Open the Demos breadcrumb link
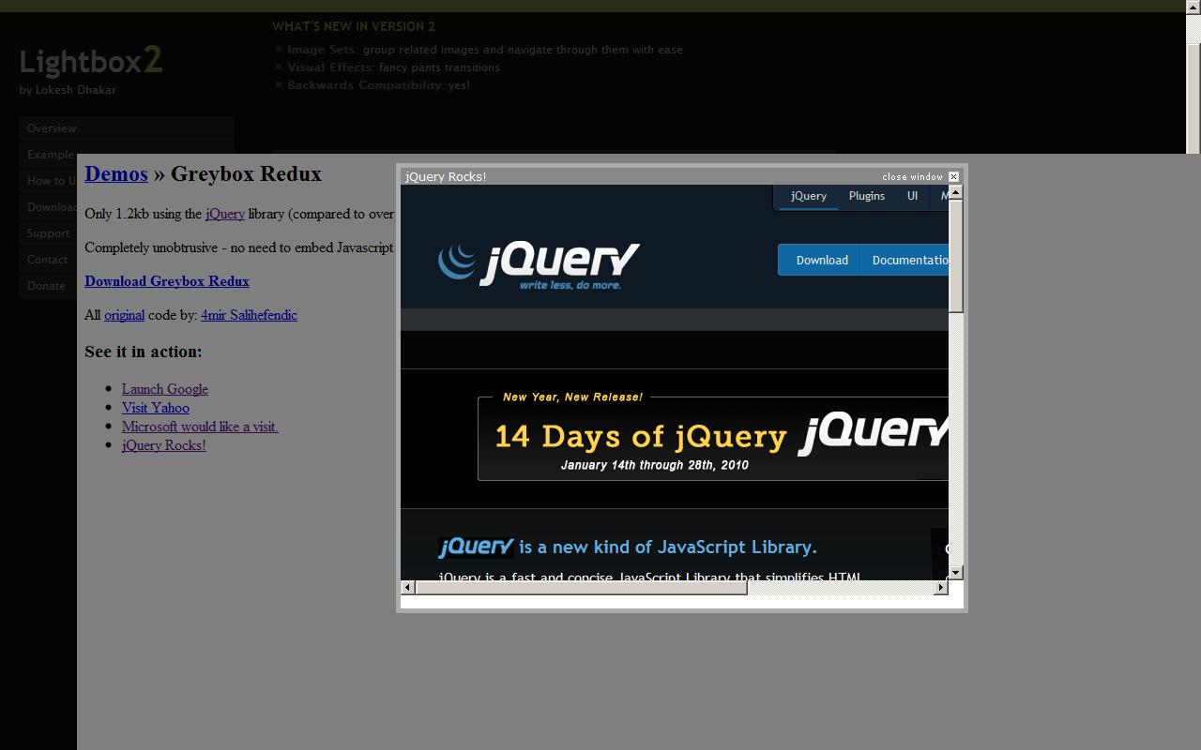The image size is (1201, 750). point(116,173)
